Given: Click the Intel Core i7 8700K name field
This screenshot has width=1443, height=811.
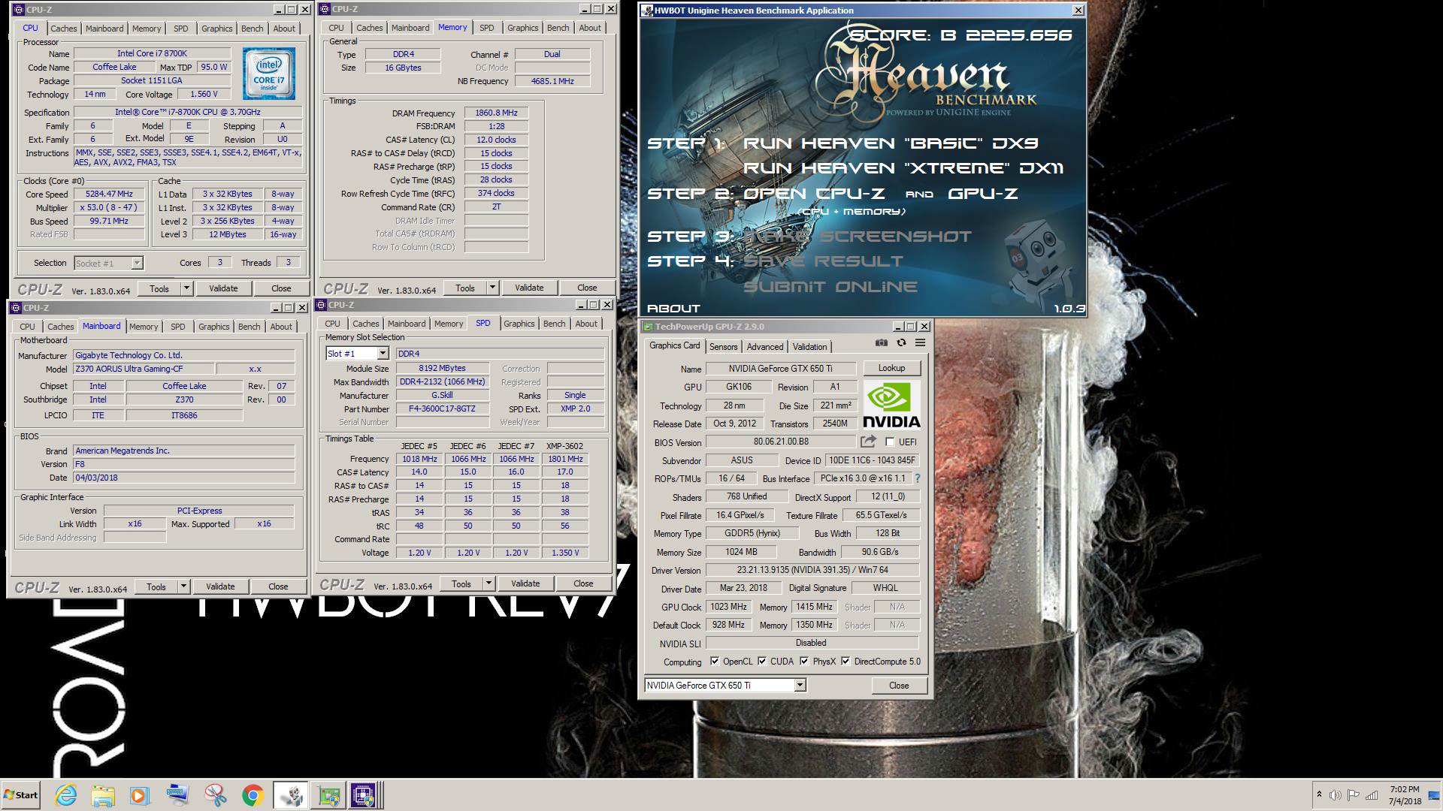Looking at the screenshot, I should pos(152,54).
